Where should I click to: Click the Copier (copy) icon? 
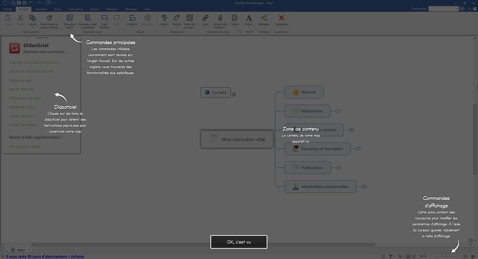tap(32, 18)
